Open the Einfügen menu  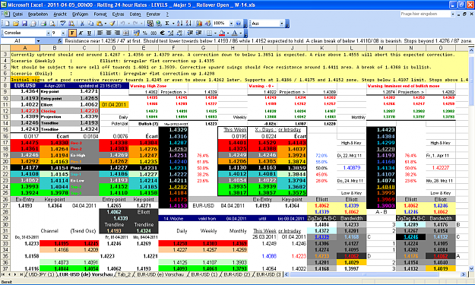click(81, 14)
